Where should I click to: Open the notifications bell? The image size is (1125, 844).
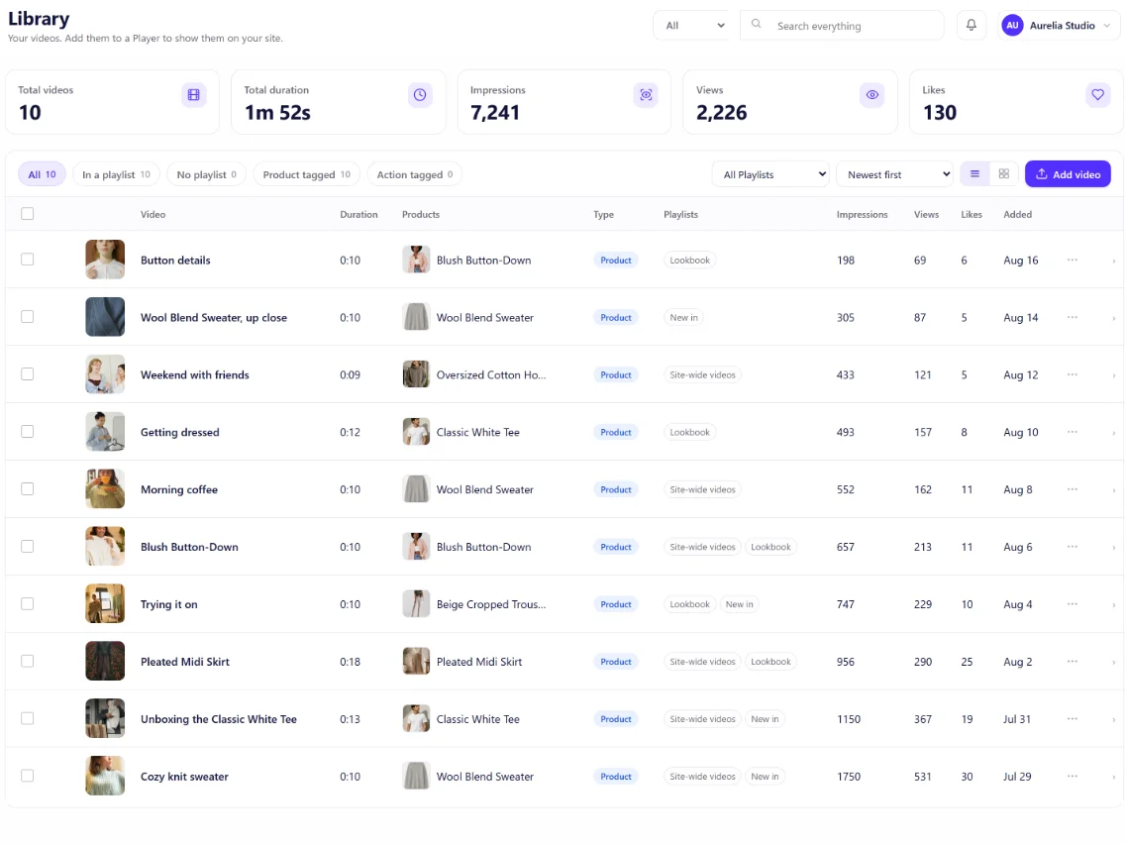971,25
